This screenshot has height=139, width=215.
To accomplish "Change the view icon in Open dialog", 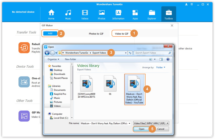I will click(x=151, y=59).
